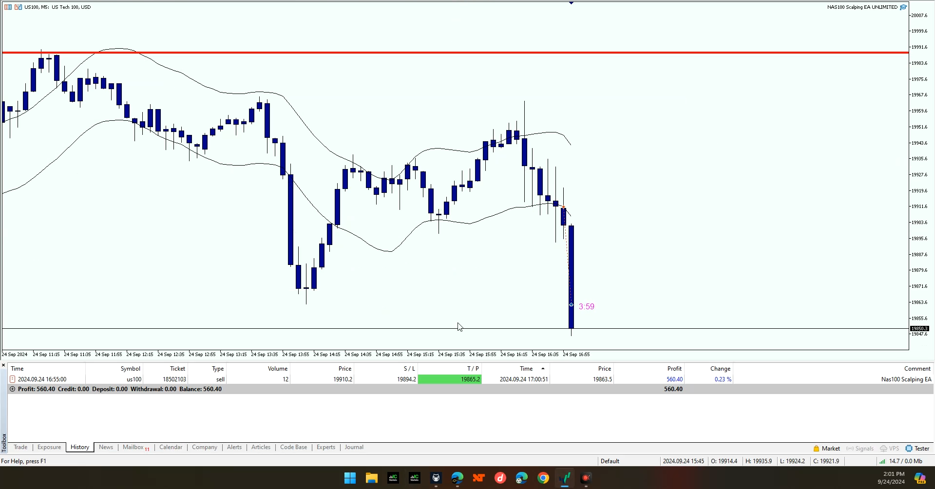This screenshot has height=489, width=935.
Task: Click the chart shift triangle marker at top
Action: (x=571, y=3)
